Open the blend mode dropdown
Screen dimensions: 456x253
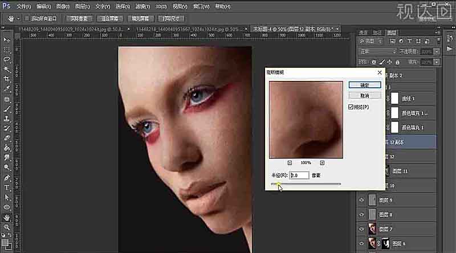(377, 51)
